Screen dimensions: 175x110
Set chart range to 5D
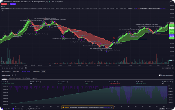tap(5, 68)
